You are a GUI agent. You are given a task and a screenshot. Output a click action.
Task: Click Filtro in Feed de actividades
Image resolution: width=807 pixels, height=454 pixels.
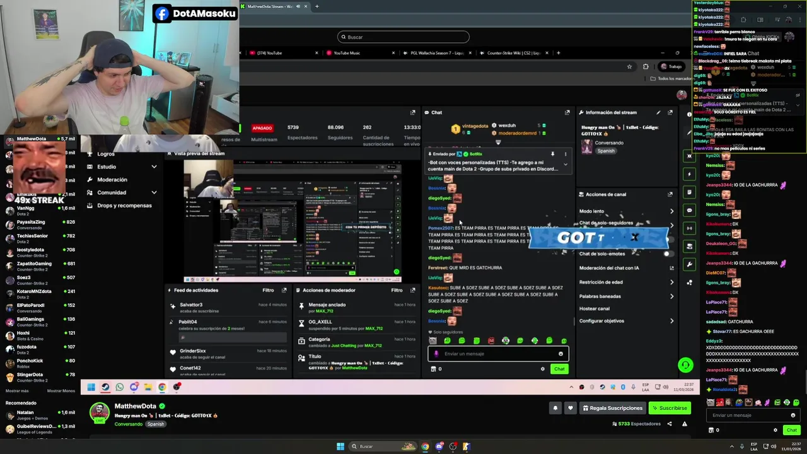point(268,290)
